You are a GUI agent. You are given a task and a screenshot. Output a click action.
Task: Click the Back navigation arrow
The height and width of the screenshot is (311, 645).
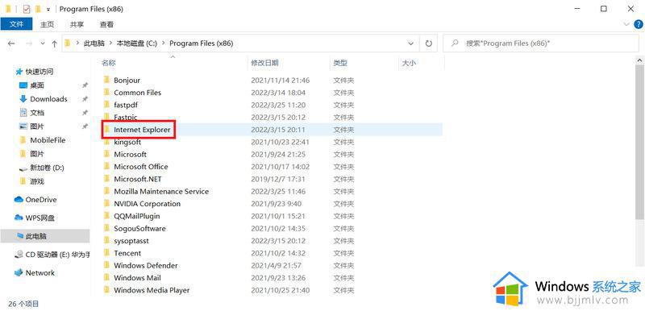point(11,44)
